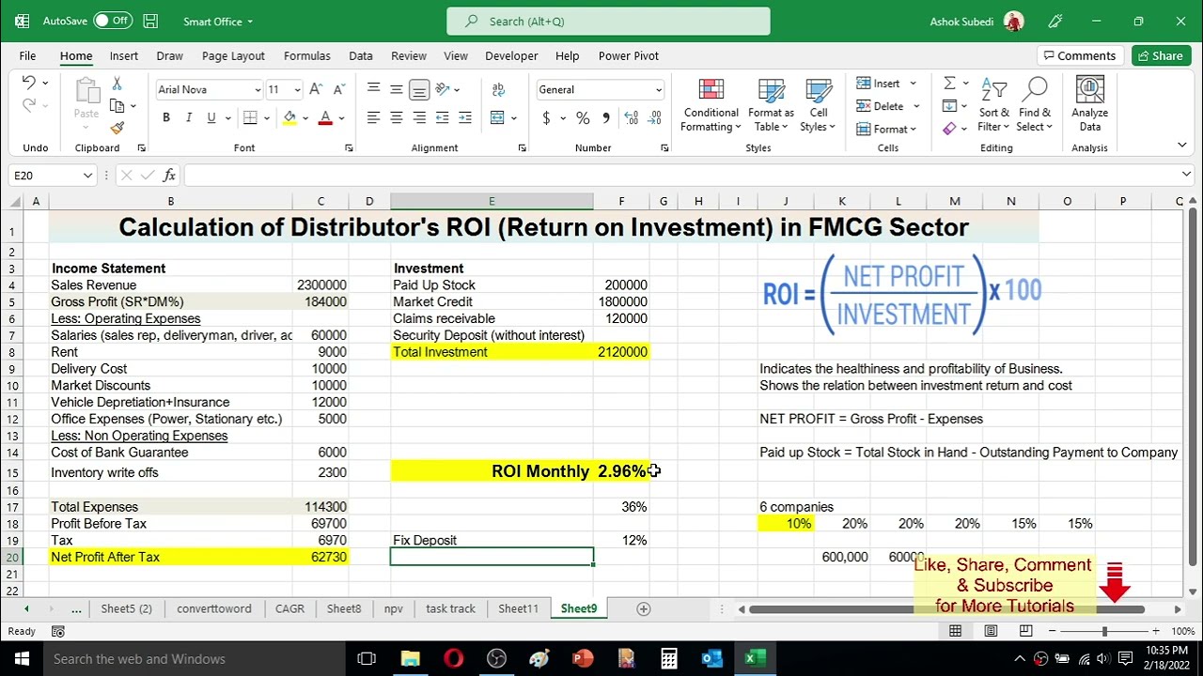Switch to Page Break Preview view

(1025, 632)
